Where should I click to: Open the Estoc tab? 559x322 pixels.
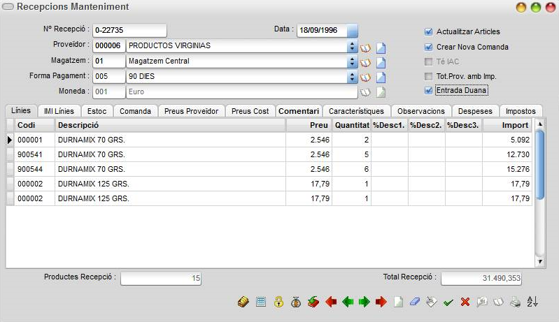click(x=97, y=111)
